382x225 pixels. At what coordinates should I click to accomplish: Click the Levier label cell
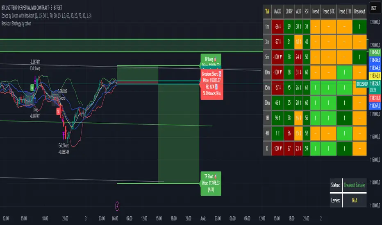click(336, 200)
